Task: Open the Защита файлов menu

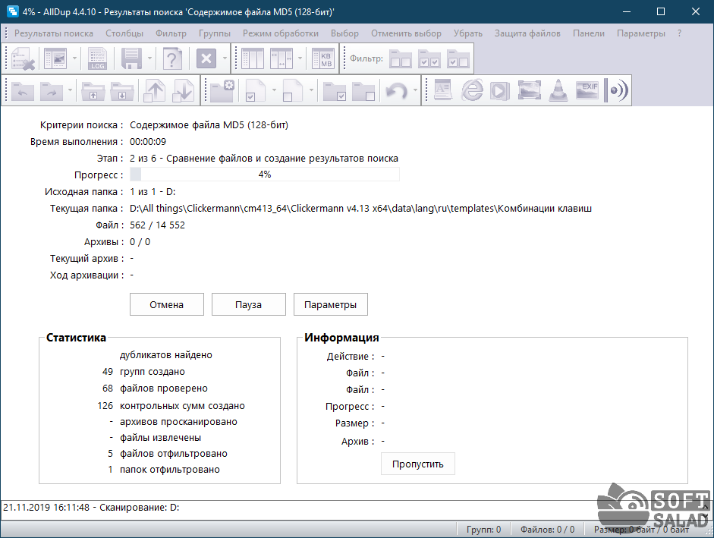Action: point(527,33)
